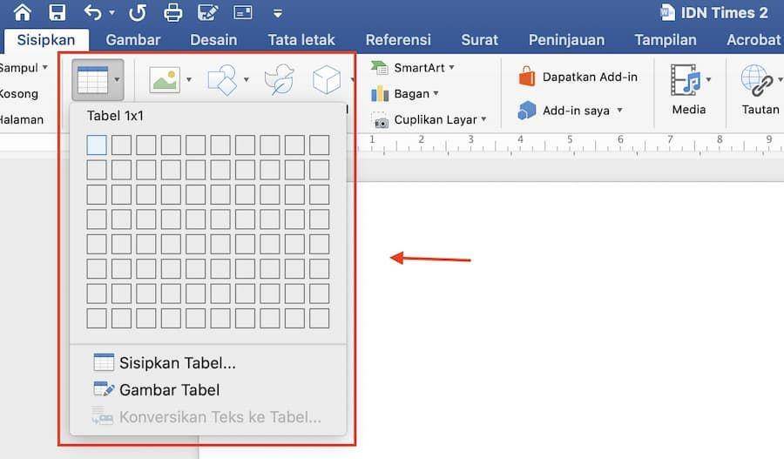Click the SmartArt green icon

(380, 68)
